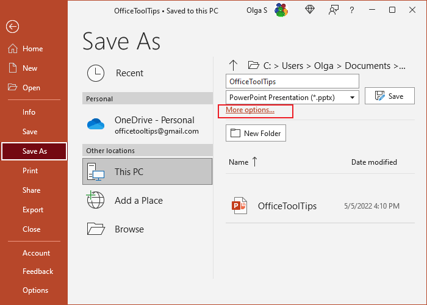This screenshot has height=305, width=427.
Task: Click the open folder icon beside Browse
Action: tap(96, 229)
